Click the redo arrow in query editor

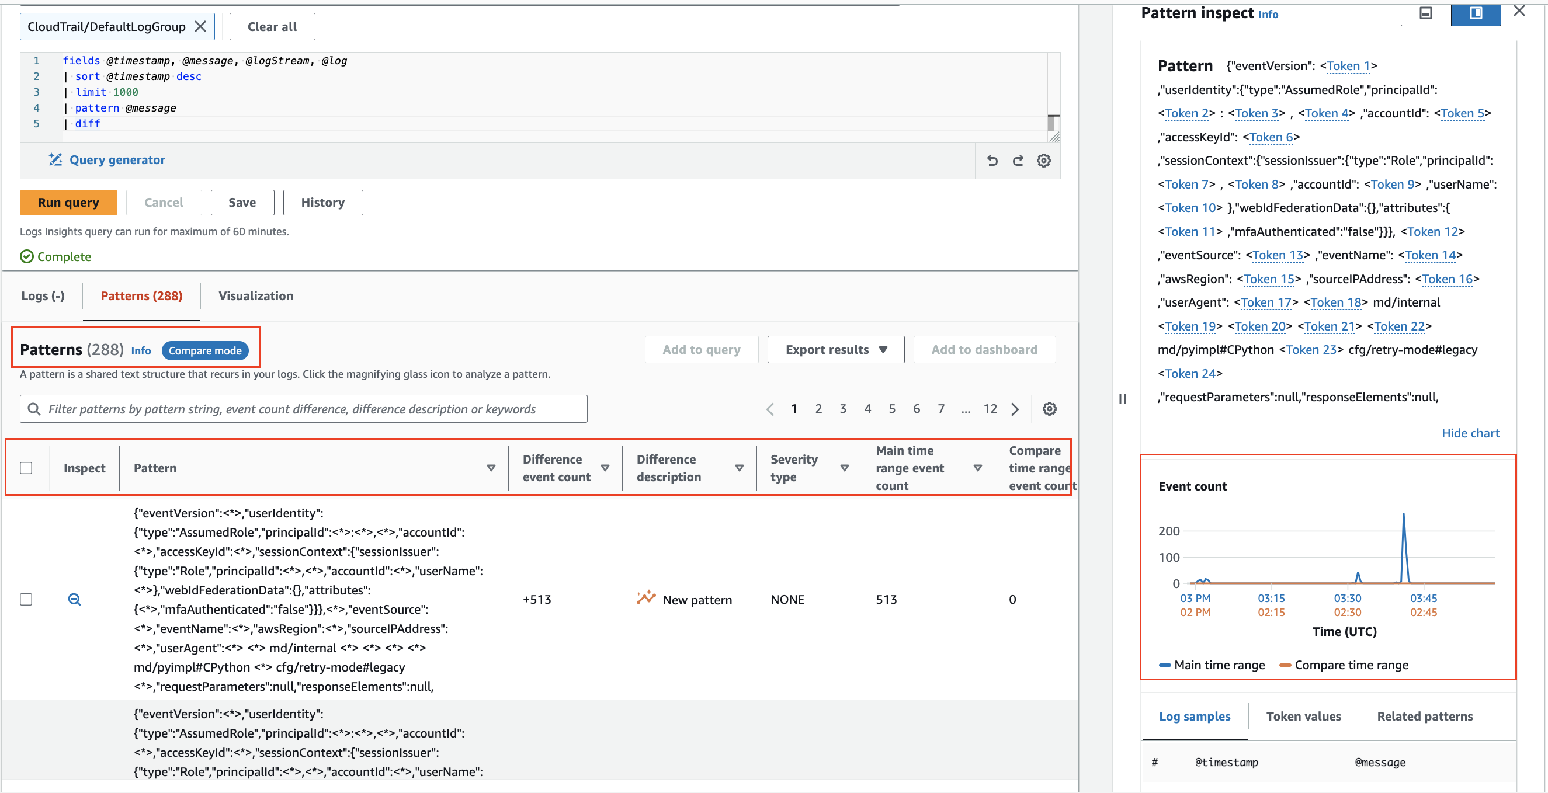(1018, 161)
